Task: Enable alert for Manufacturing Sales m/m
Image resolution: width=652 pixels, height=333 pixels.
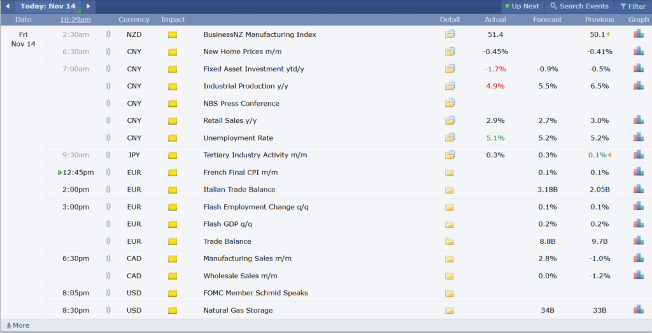Action: [x=108, y=259]
